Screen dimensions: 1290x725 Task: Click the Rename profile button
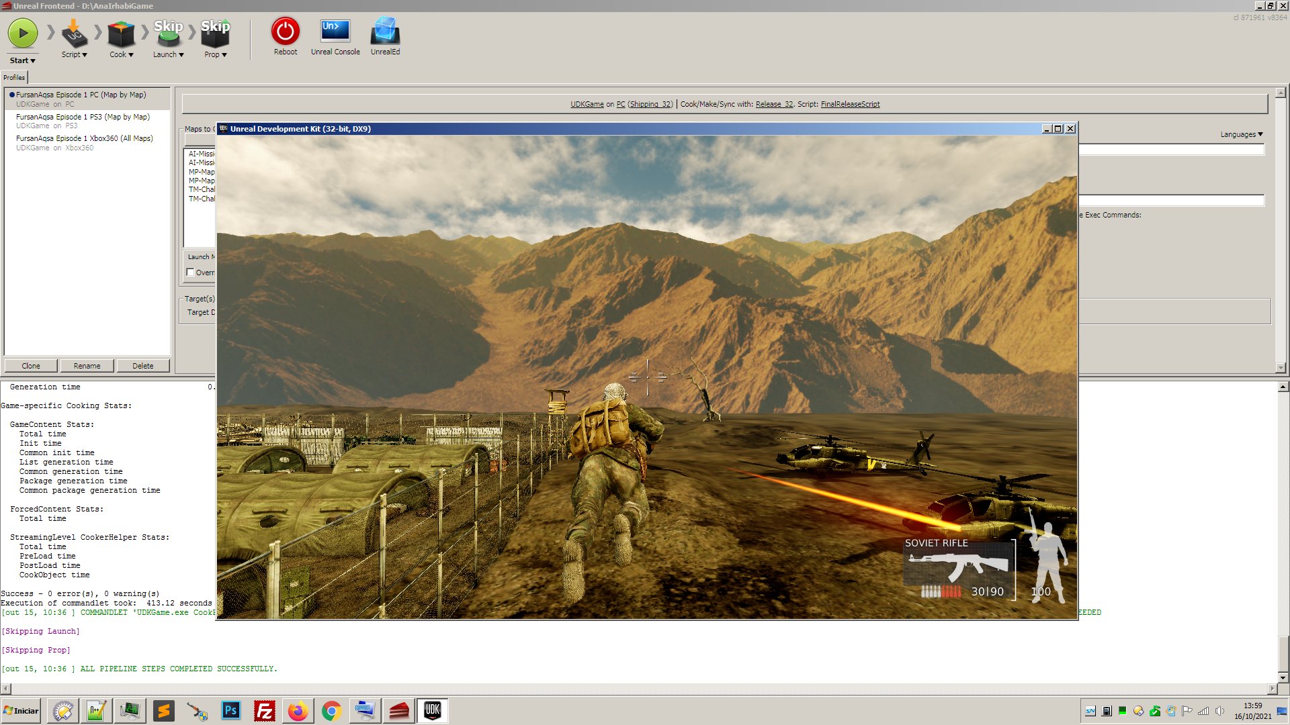pyautogui.click(x=87, y=366)
